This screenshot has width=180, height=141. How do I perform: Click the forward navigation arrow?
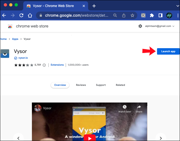[13, 15]
